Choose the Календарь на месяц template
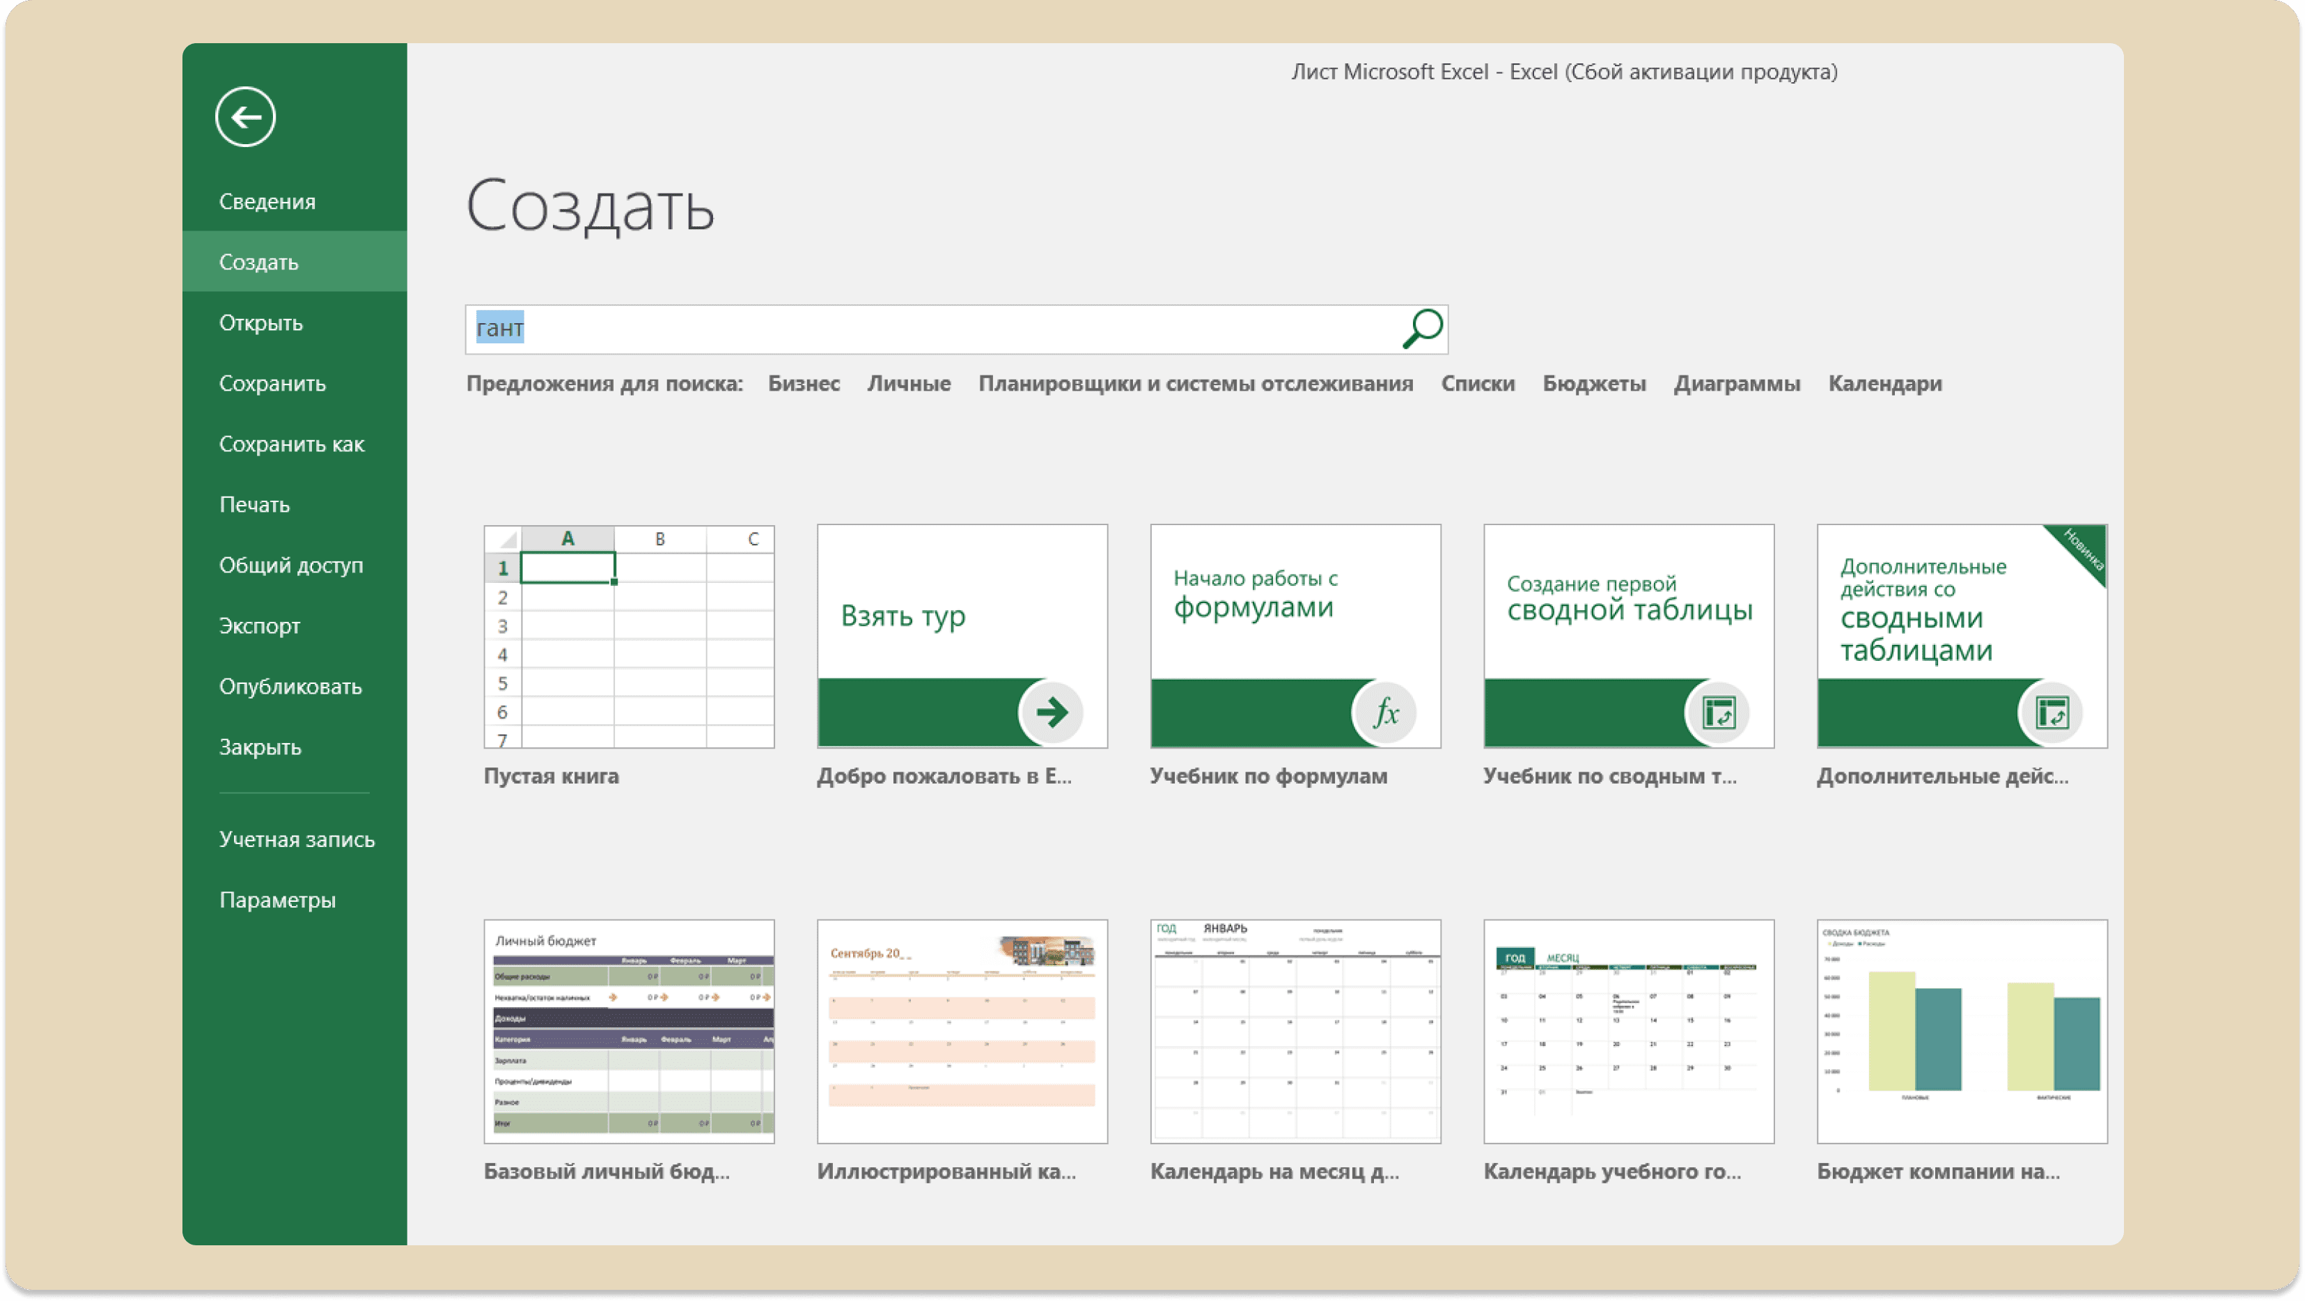This screenshot has height=1301, width=2305. [x=1296, y=1031]
